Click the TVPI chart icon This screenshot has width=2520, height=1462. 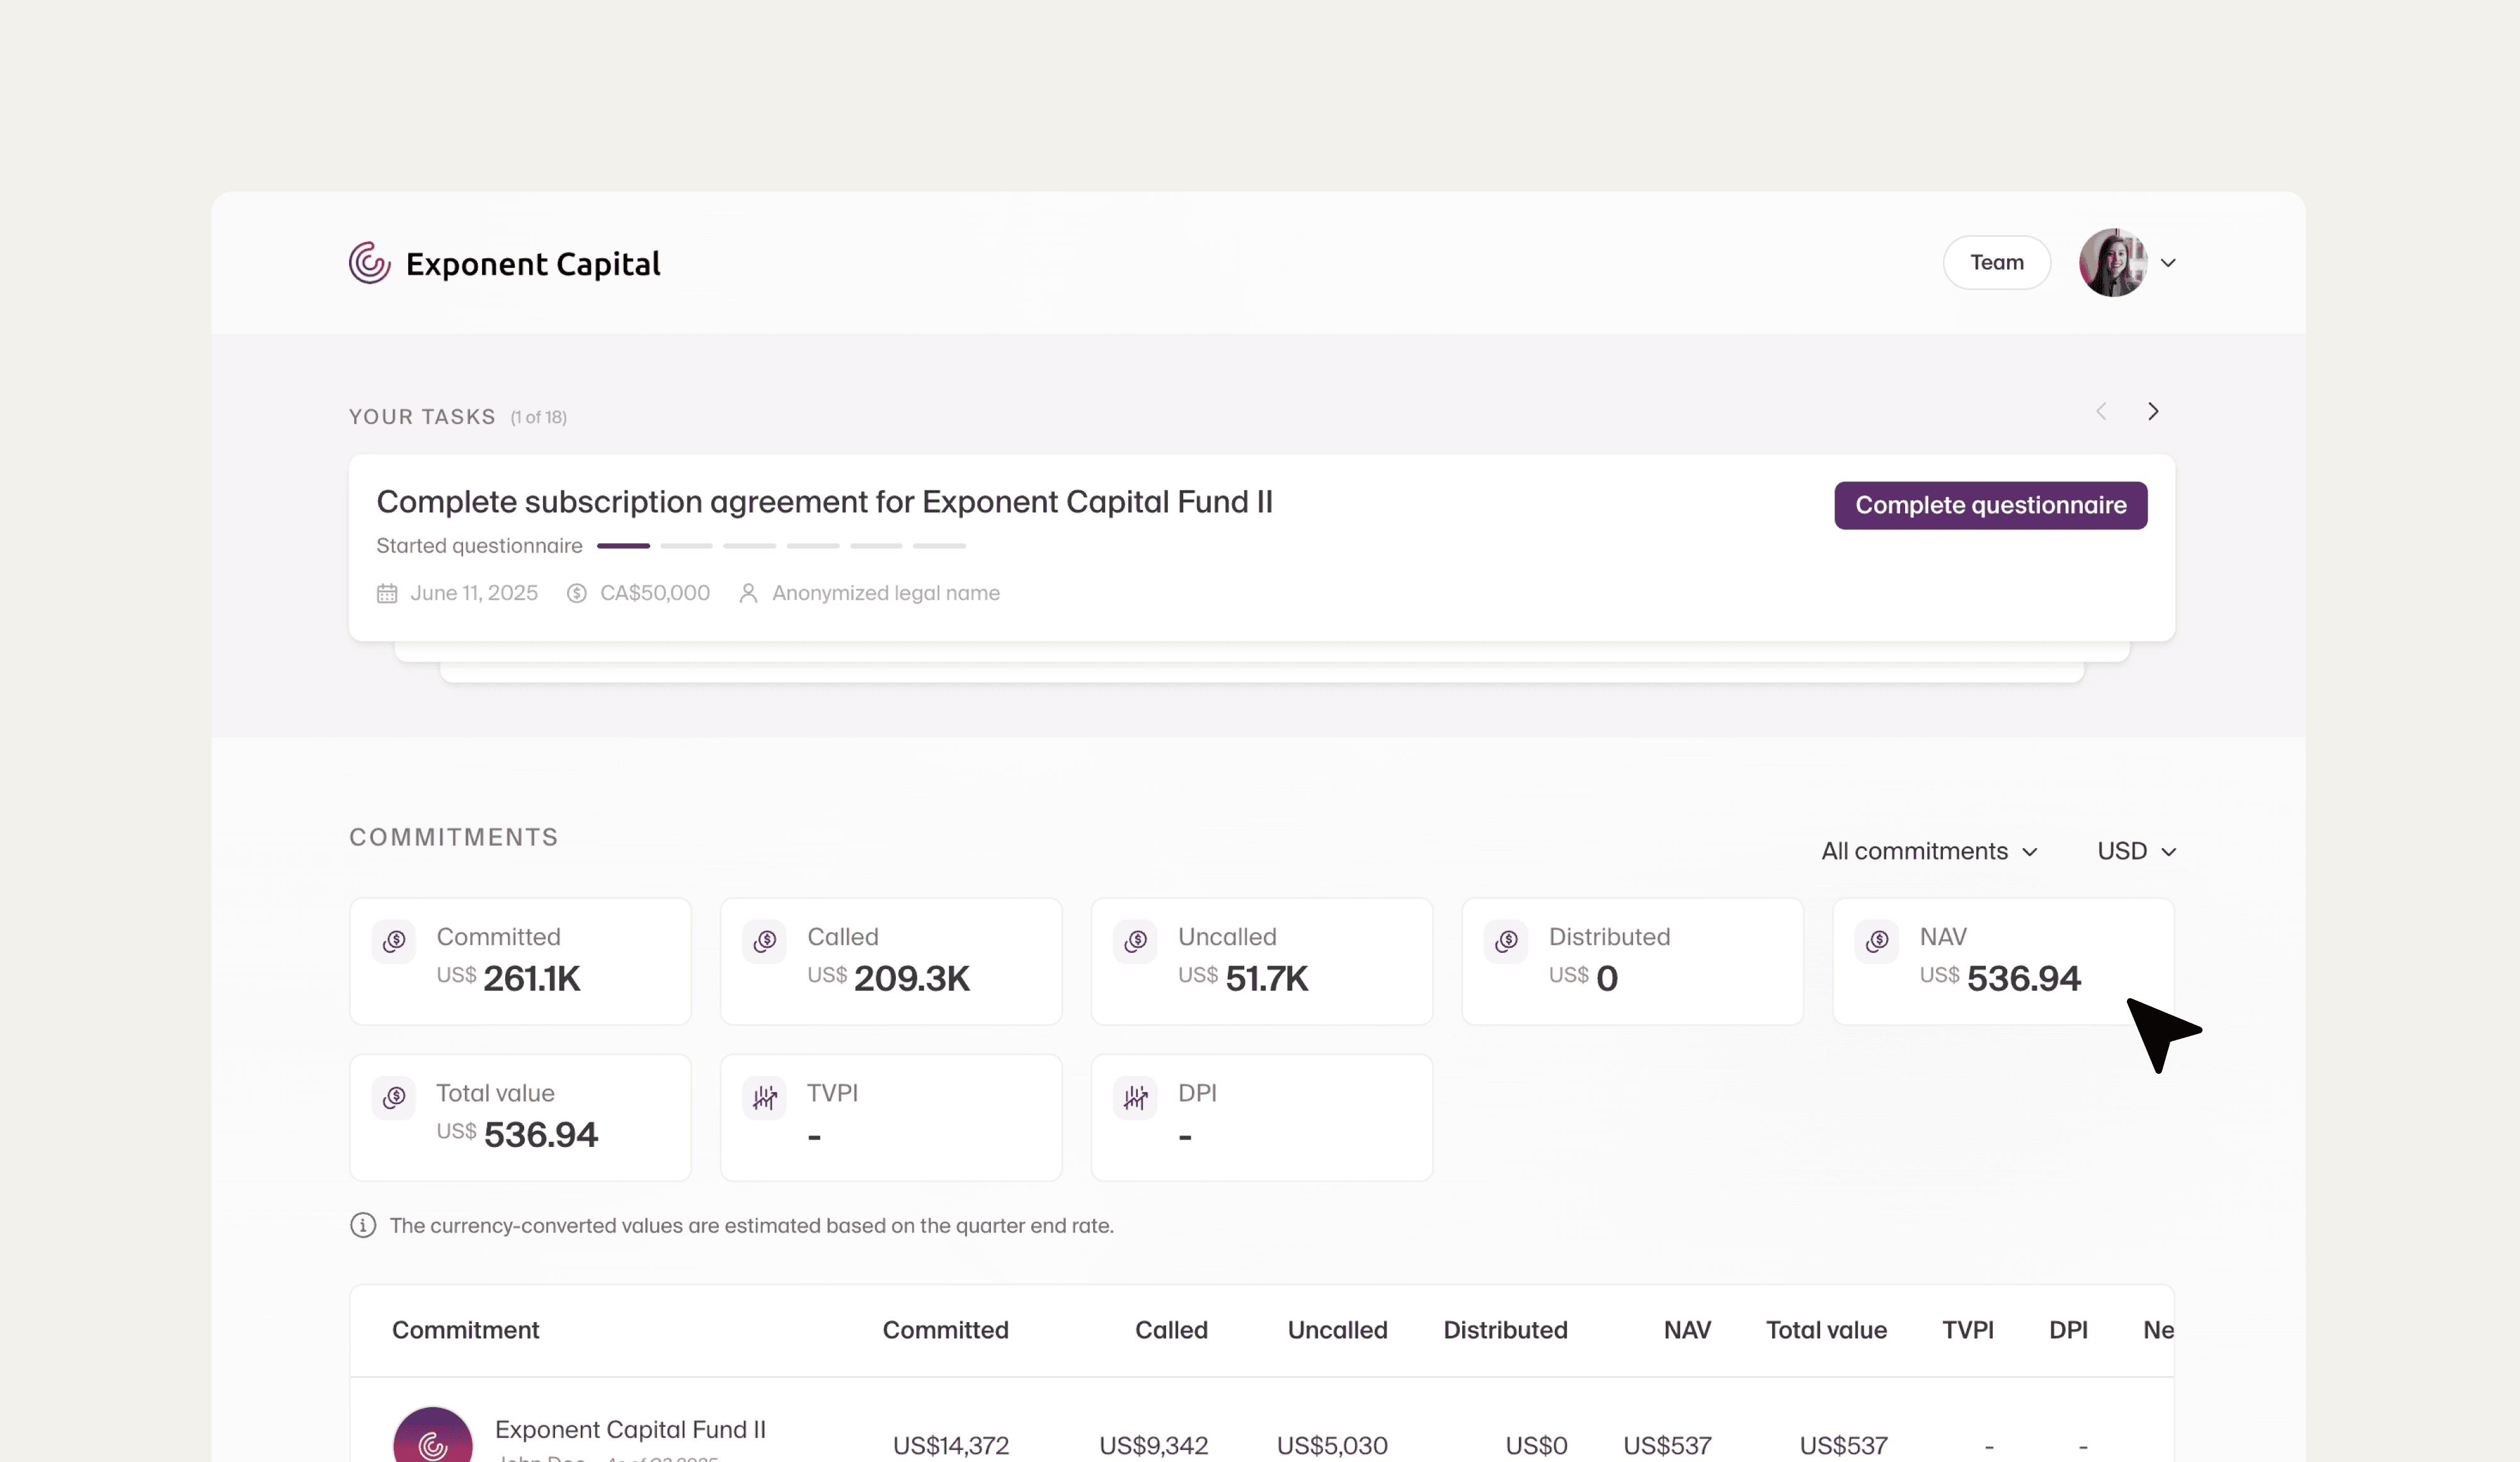click(765, 1097)
